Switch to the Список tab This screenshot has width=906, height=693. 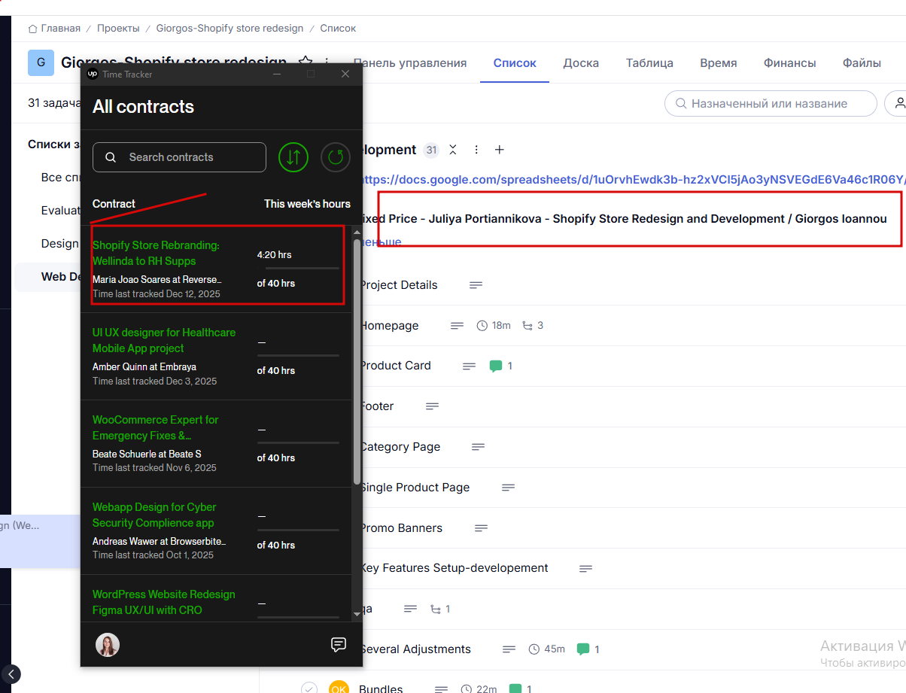coord(515,63)
